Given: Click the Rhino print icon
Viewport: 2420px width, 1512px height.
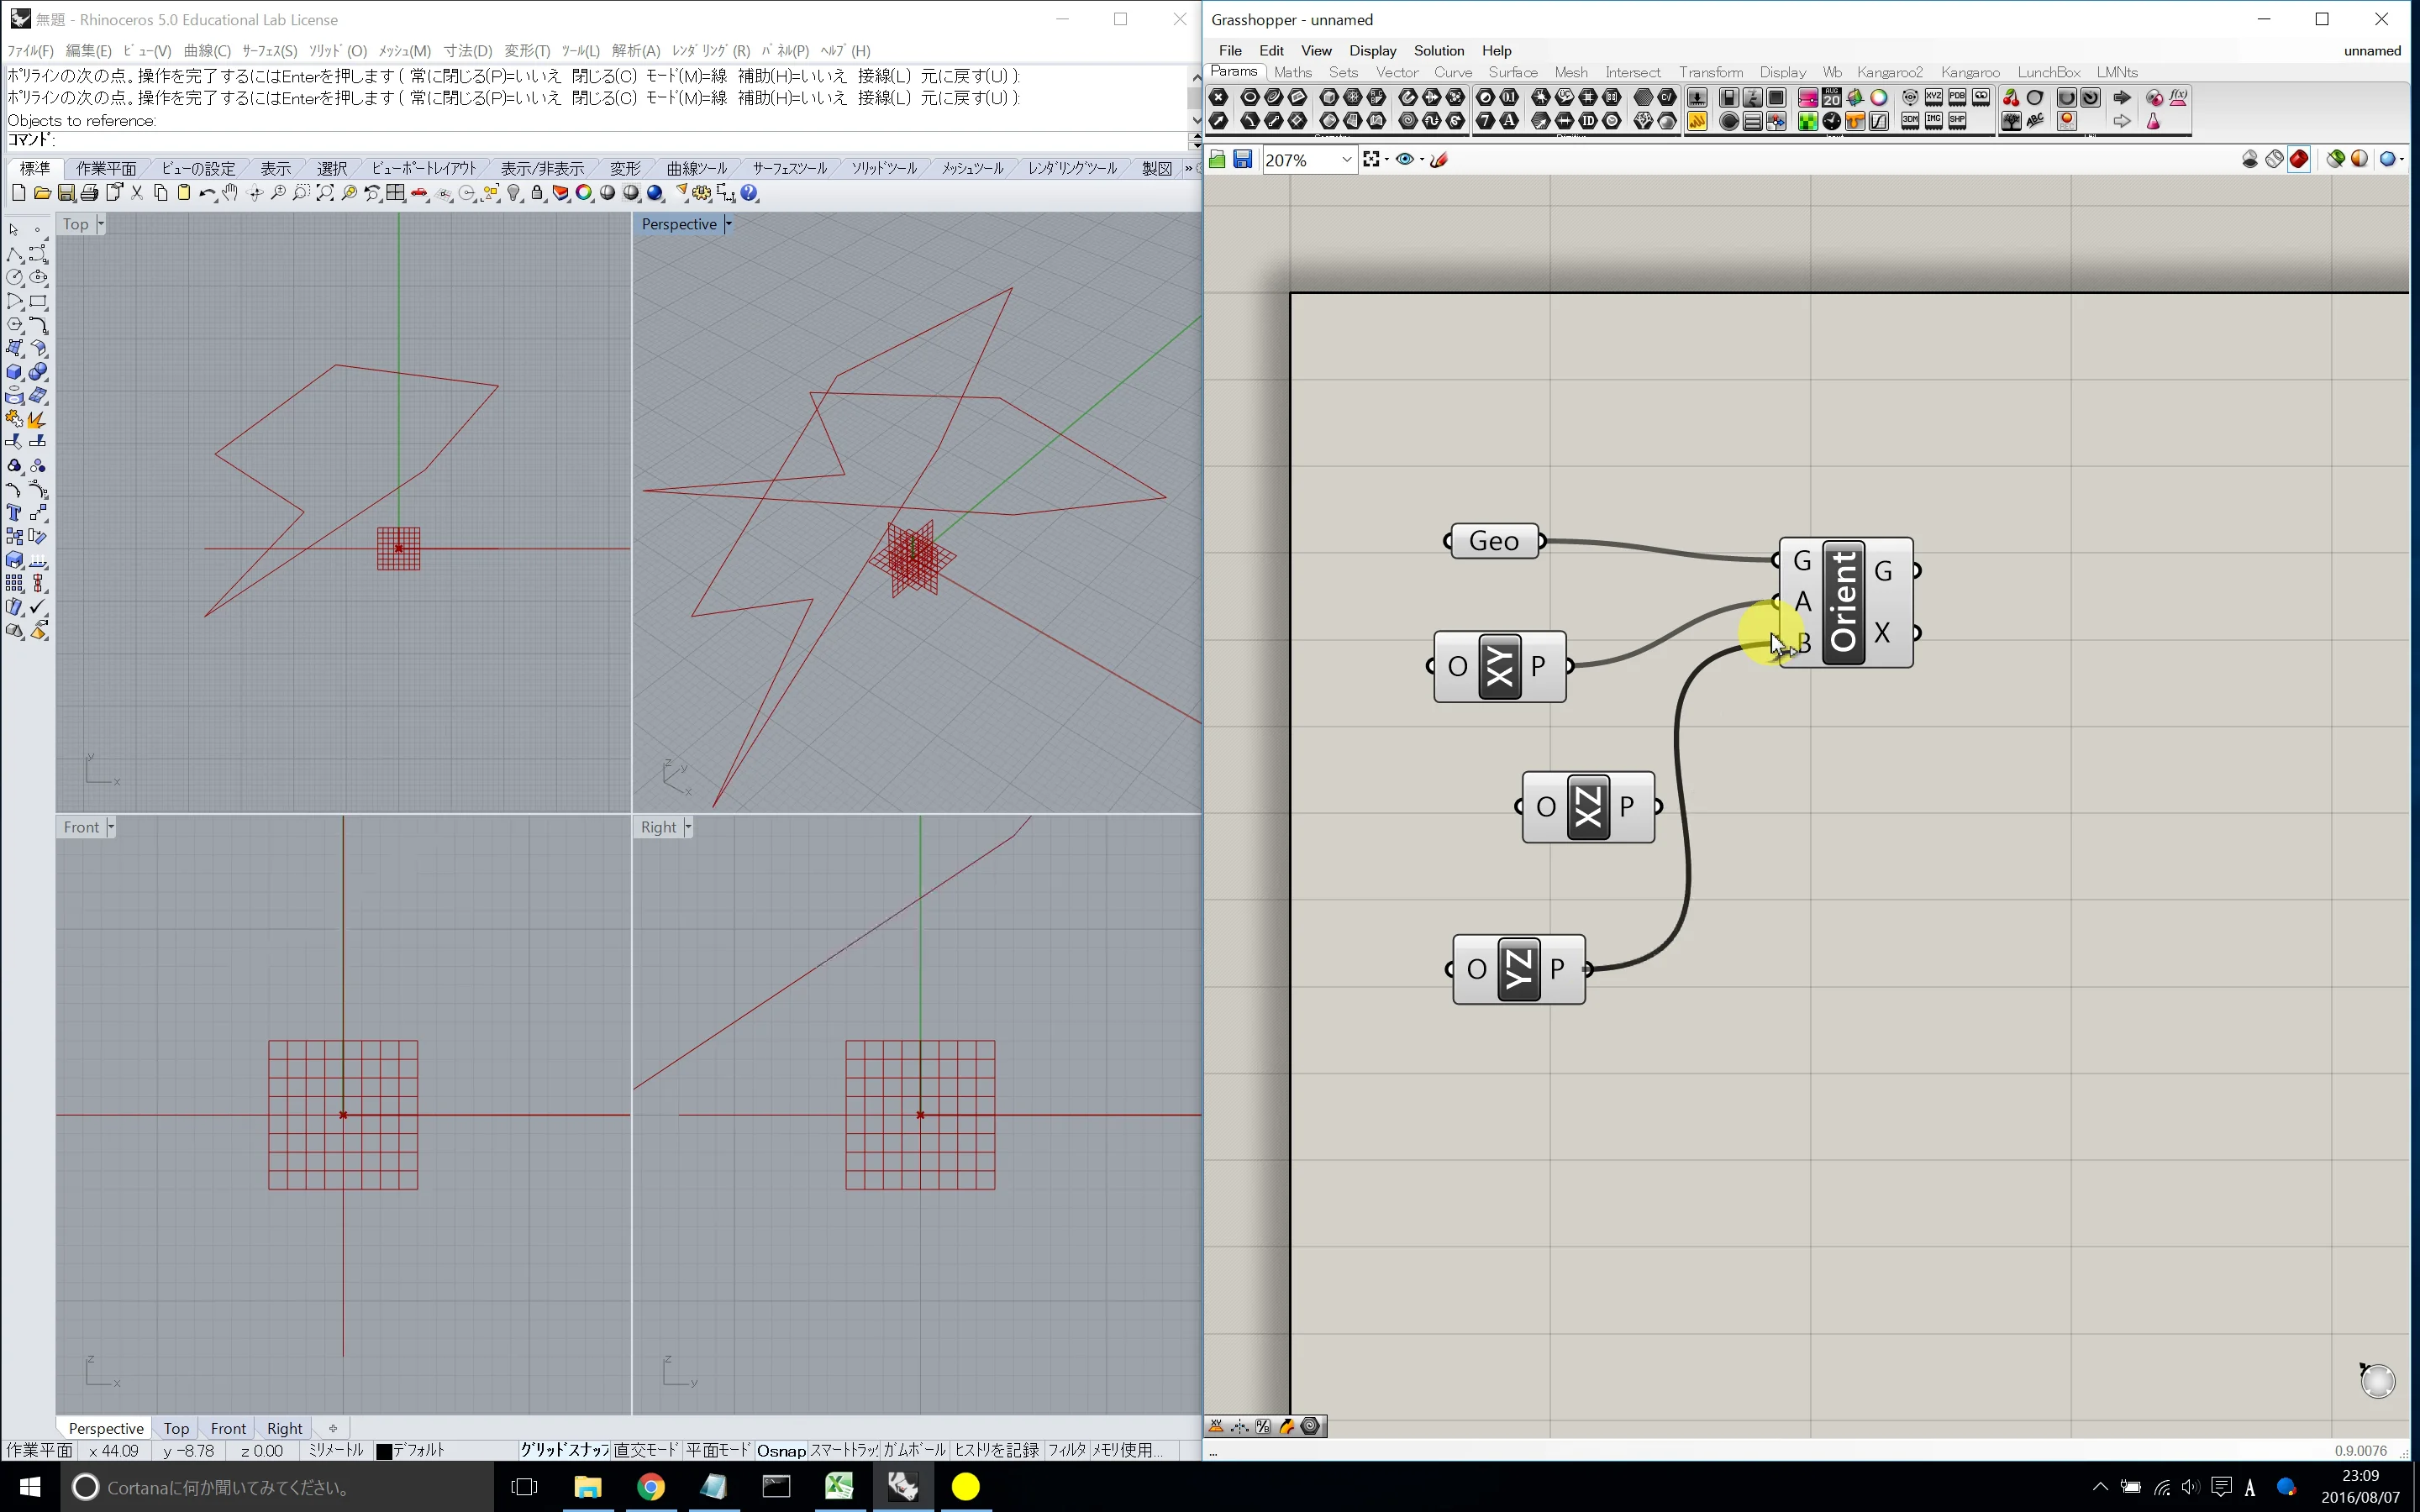Looking at the screenshot, I should 90,194.
